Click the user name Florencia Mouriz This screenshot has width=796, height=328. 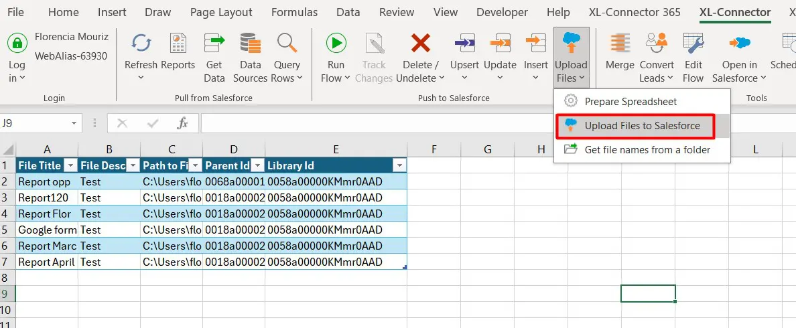pos(72,37)
